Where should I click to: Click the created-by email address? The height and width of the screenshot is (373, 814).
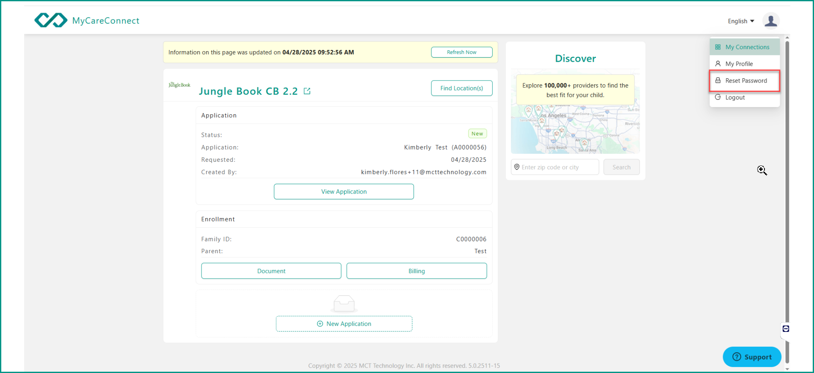click(x=424, y=172)
